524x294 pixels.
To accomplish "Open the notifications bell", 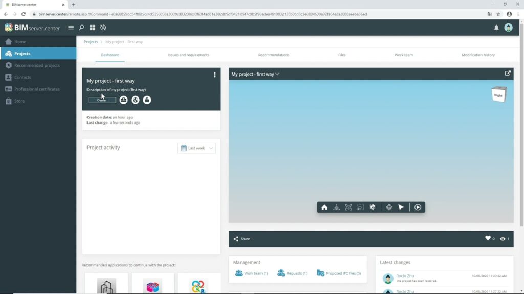I will click(x=496, y=28).
